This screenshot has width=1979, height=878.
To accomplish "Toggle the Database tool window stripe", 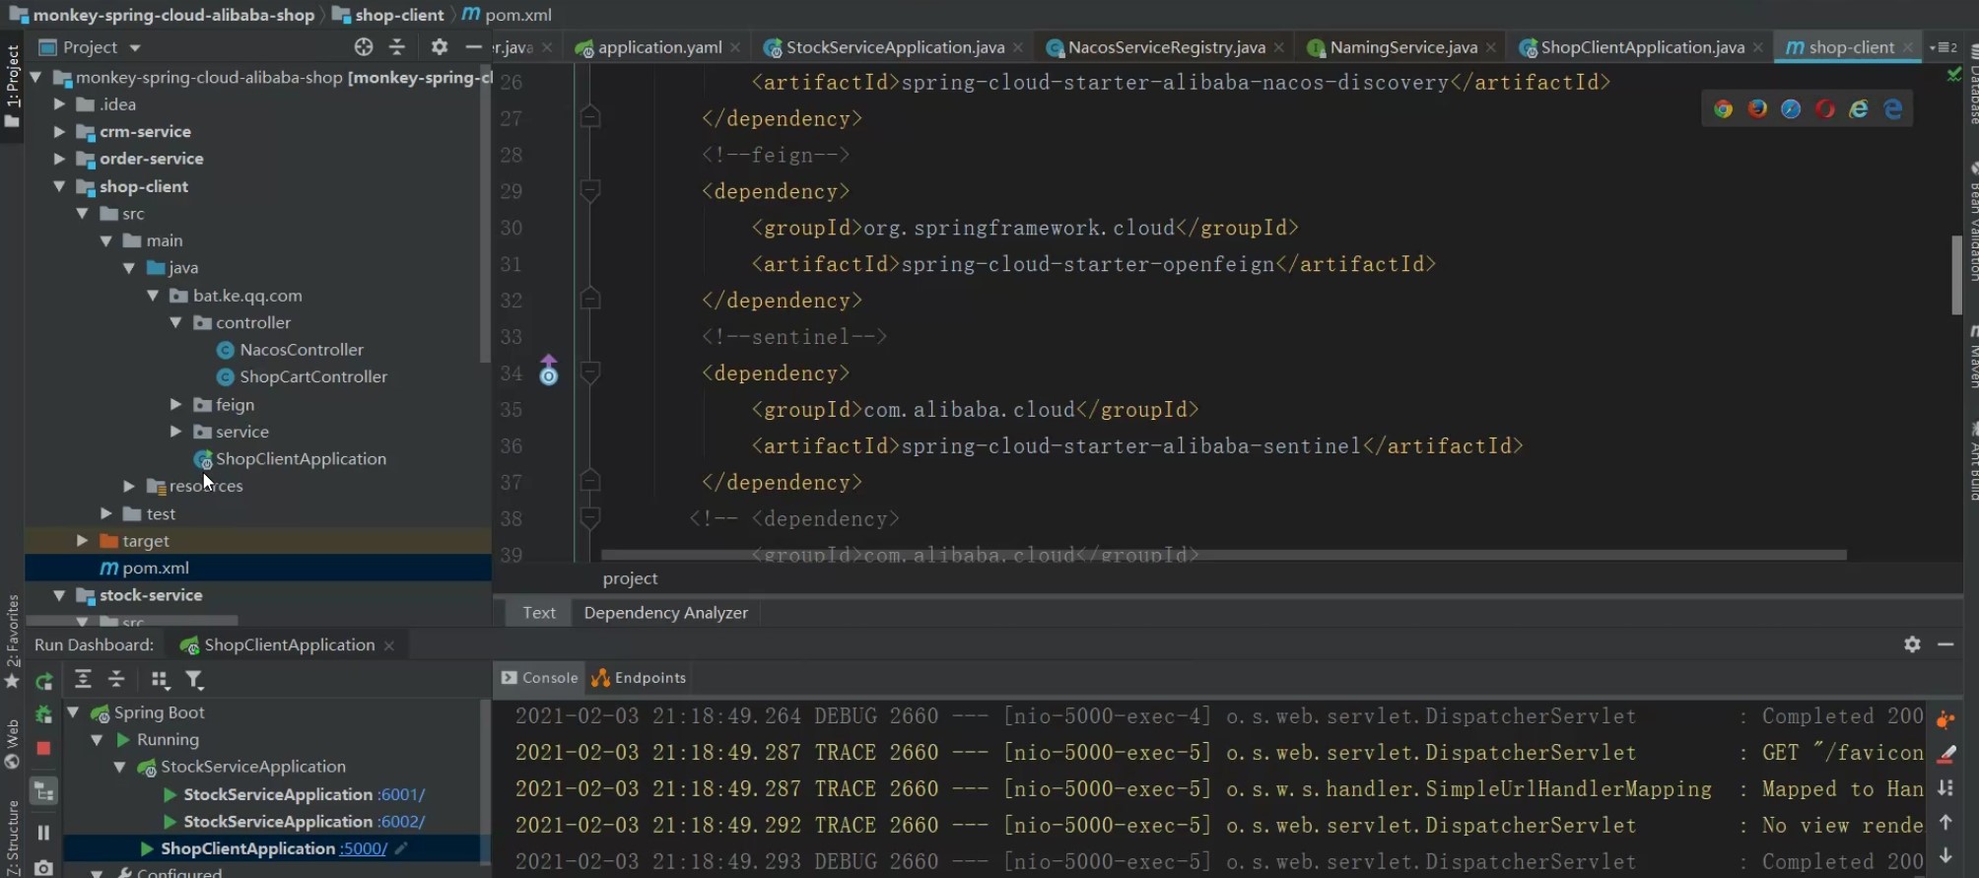I will pos(1972,85).
